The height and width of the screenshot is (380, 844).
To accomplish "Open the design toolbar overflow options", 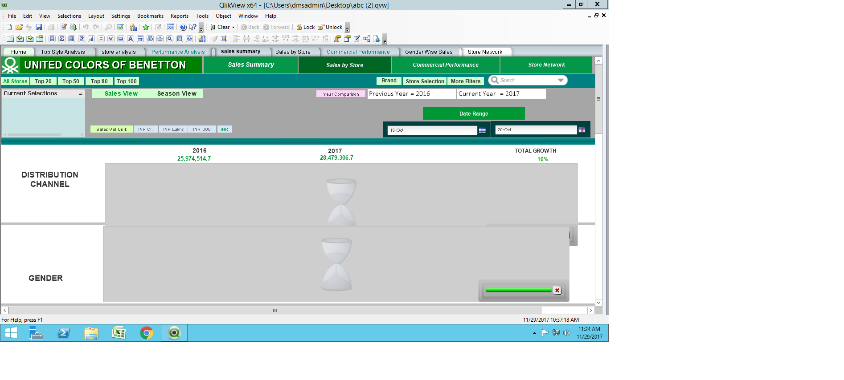I will [385, 40].
